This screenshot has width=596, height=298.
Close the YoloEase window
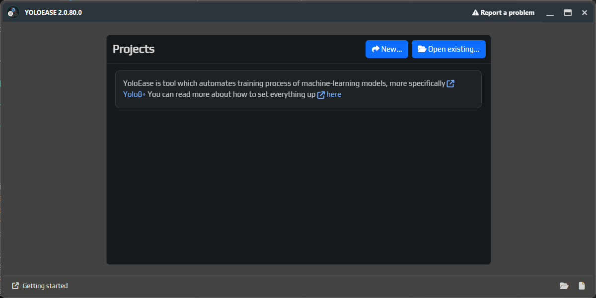[585, 12]
